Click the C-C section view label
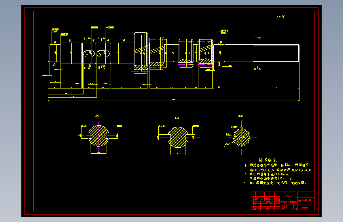The width and height of the screenshot is (343, 222). pyautogui.click(x=241, y=116)
